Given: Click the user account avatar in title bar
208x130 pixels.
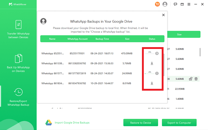Looking at the screenshot, I should 165,4.
